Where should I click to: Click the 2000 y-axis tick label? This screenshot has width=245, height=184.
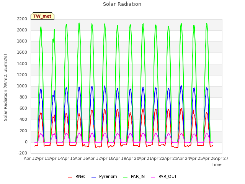(x=22, y=30)
